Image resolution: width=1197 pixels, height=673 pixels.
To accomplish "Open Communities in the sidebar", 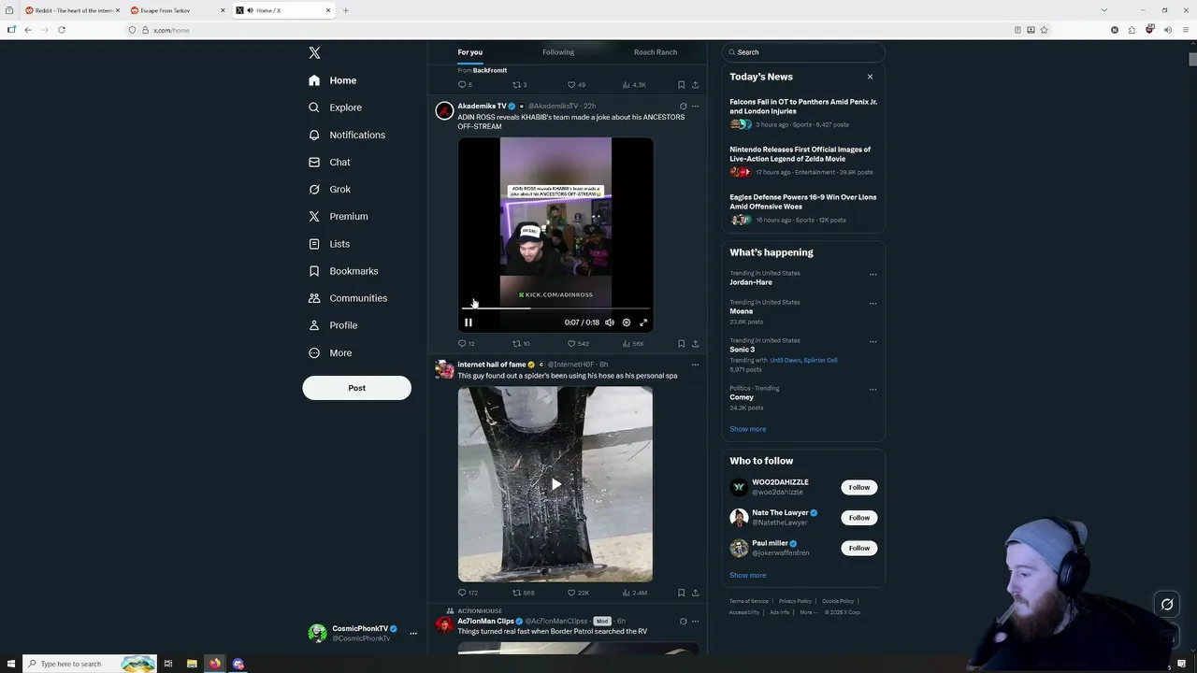I will click(347, 298).
